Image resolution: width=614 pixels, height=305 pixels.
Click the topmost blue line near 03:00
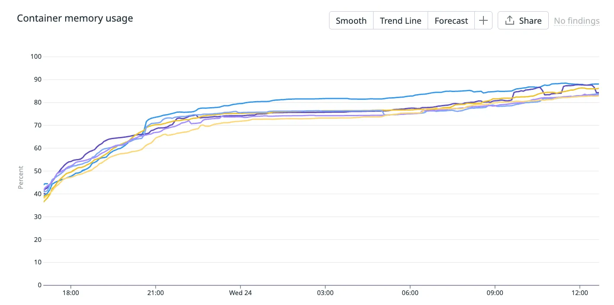(325, 98)
